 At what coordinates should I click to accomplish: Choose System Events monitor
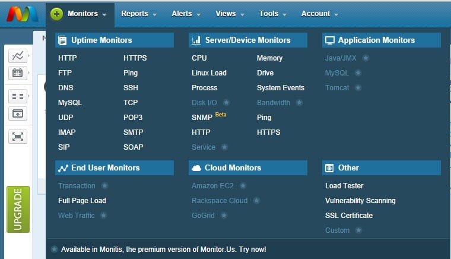[x=281, y=88]
